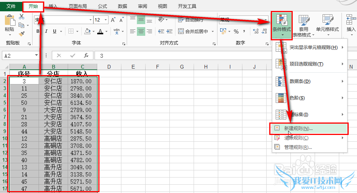Open the font color dropdown arrow
Viewport: 357px width, 193px height.
[106, 32]
